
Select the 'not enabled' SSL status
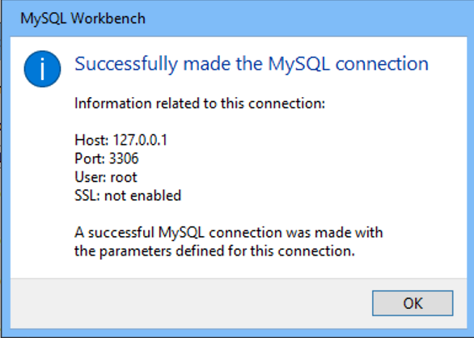pos(142,196)
